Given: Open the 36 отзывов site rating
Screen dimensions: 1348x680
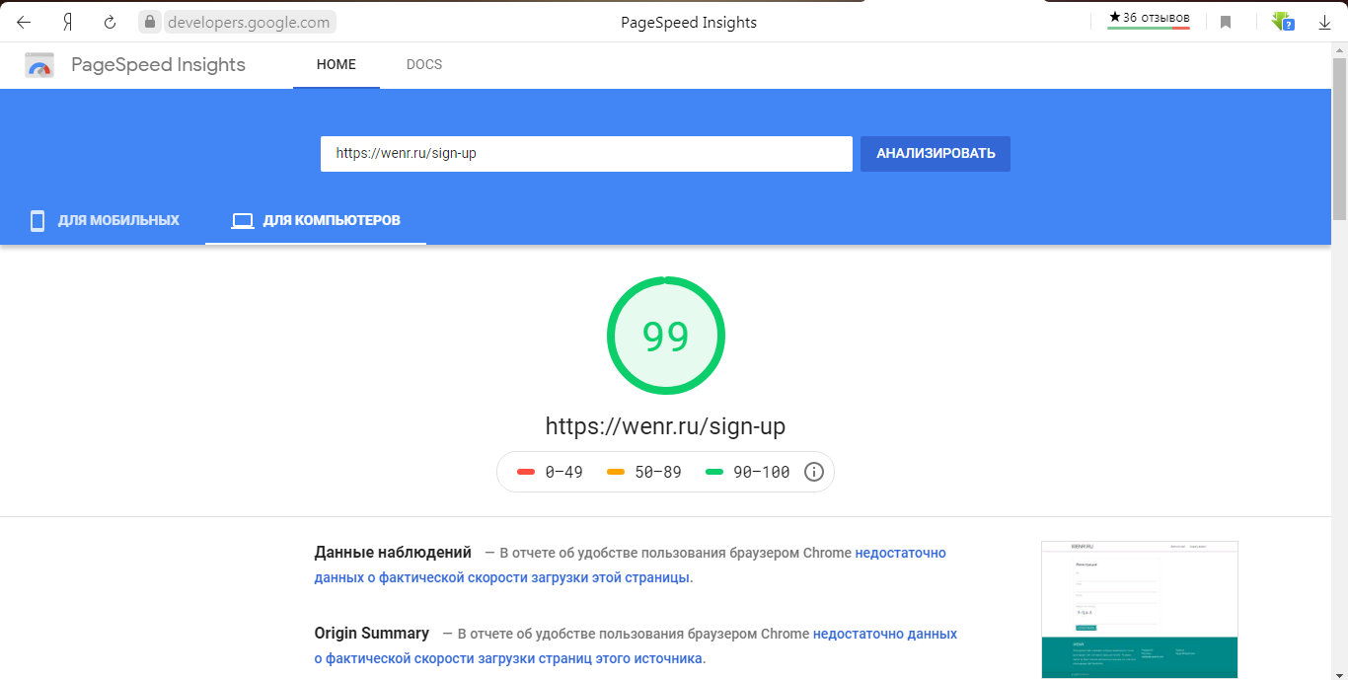Looking at the screenshot, I should (1149, 18).
